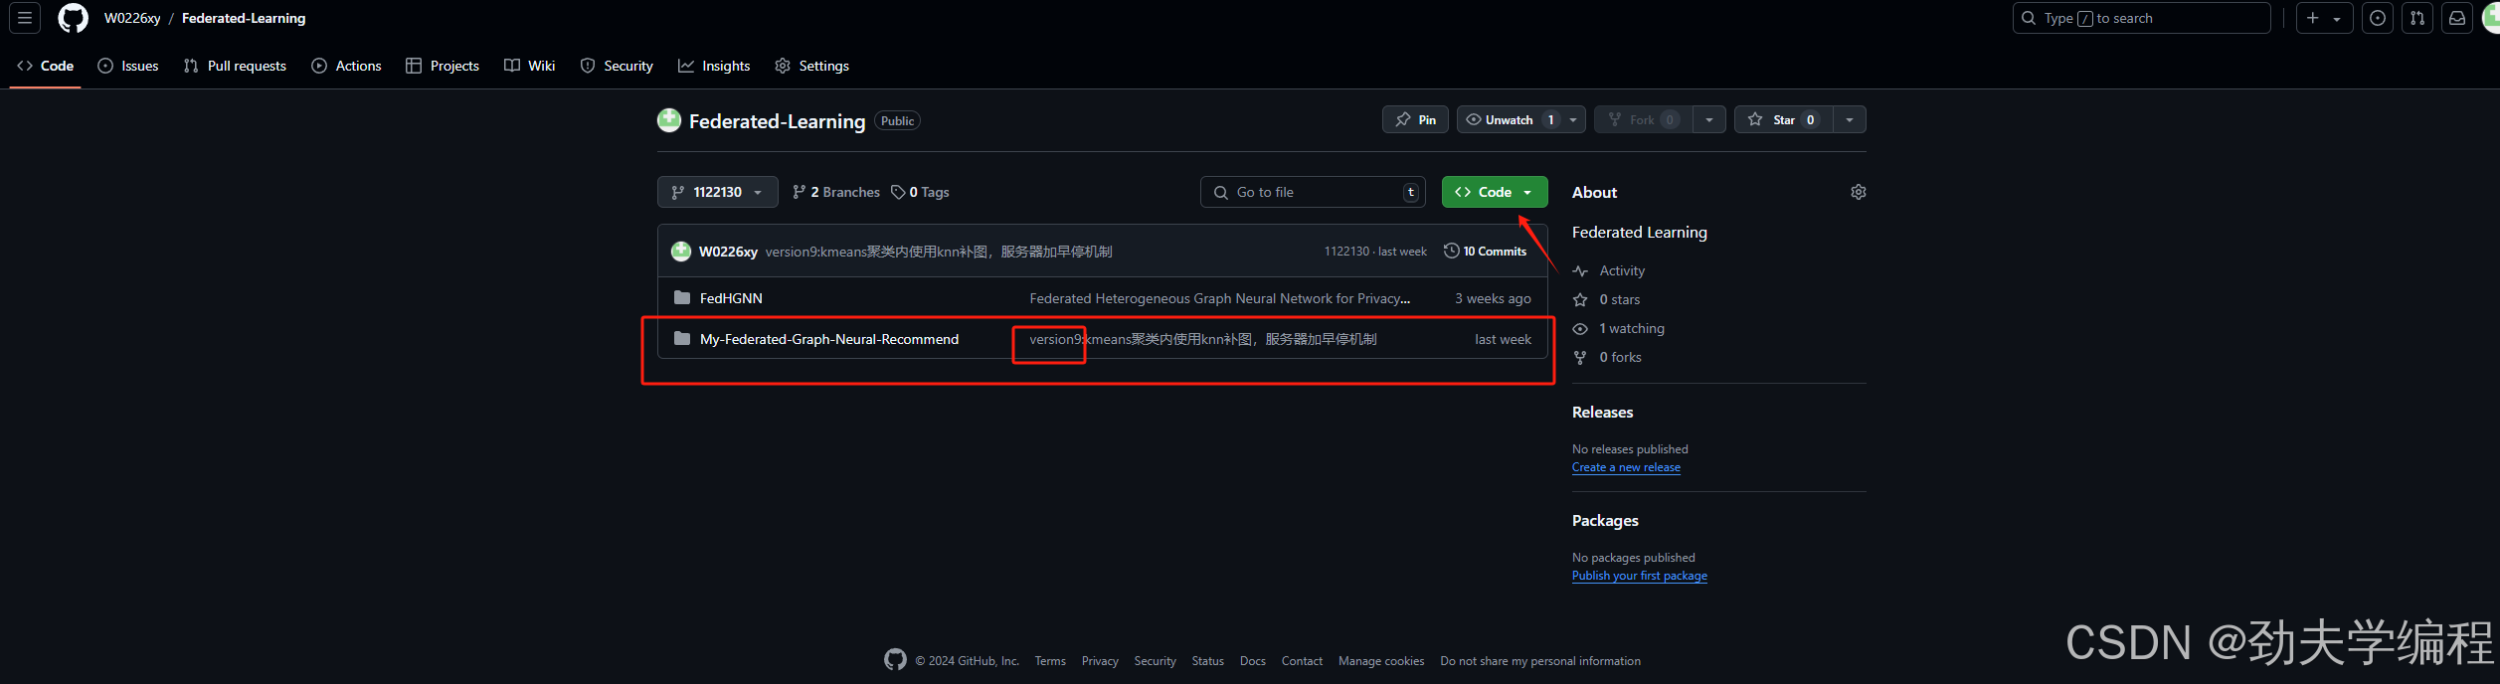The width and height of the screenshot is (2500, 684).
Task: Open the 1122130 commit hash
Action: coord(1346,252)
